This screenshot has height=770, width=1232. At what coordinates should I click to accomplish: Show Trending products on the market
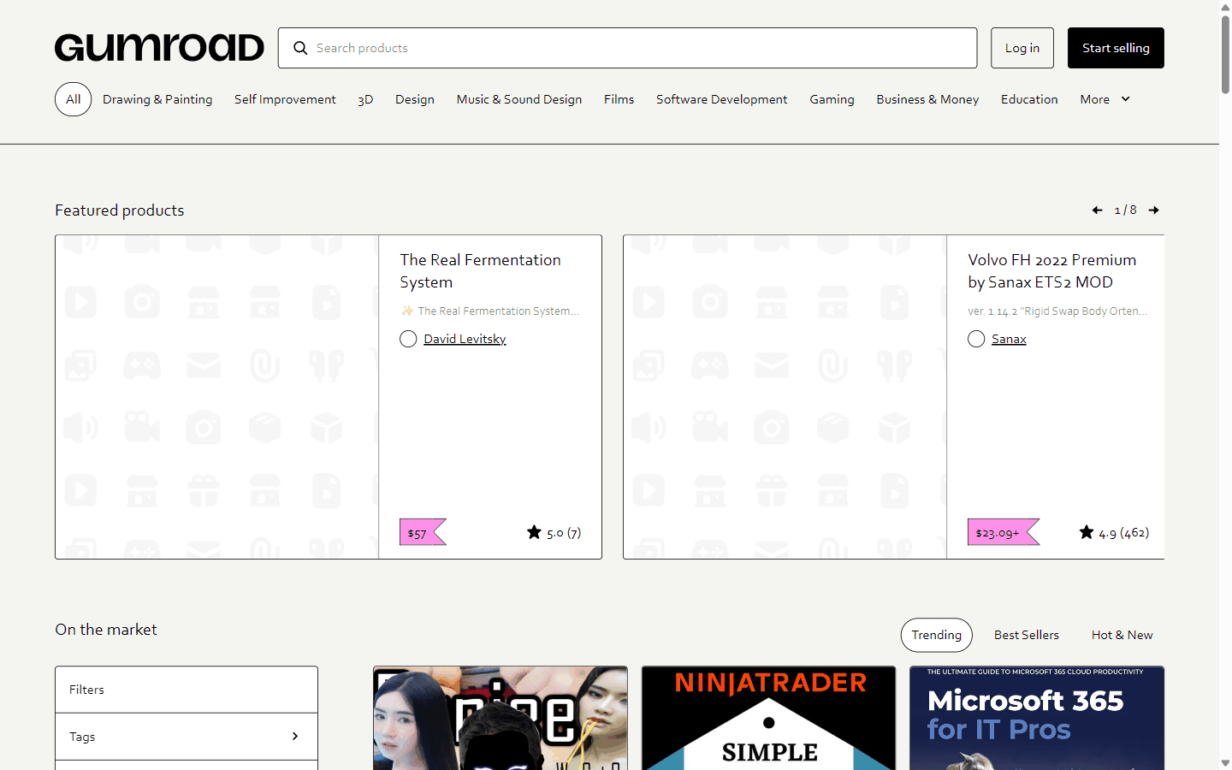point(937,635)
